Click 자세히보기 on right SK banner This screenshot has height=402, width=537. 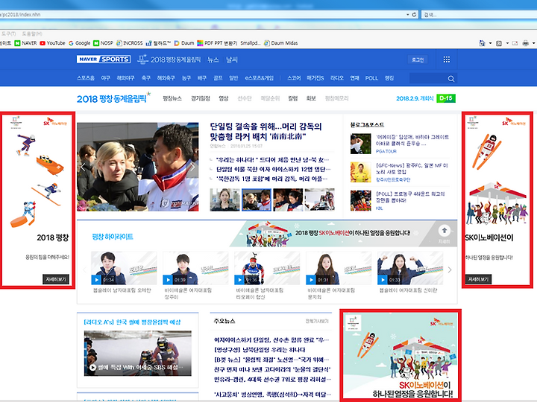478,279
